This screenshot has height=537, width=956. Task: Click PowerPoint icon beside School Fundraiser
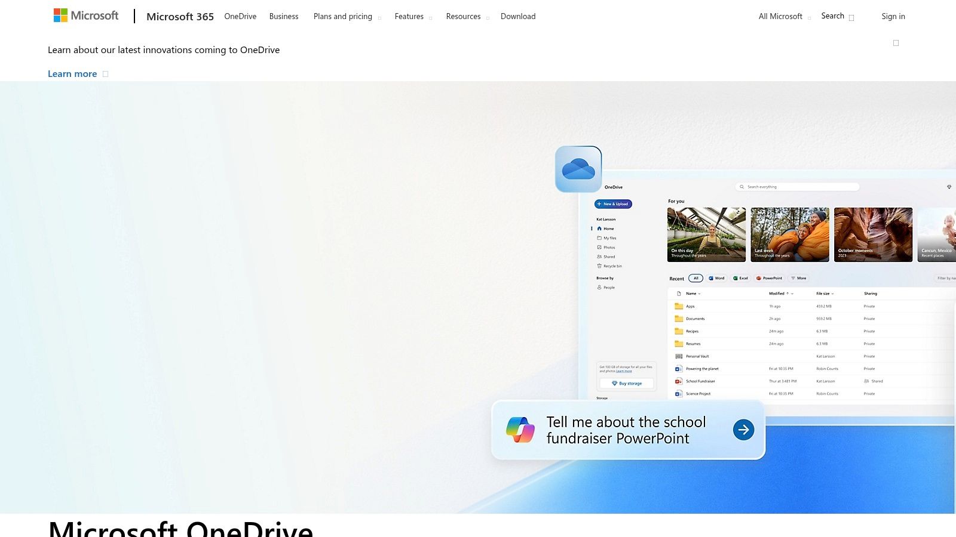tap(679, 381)
